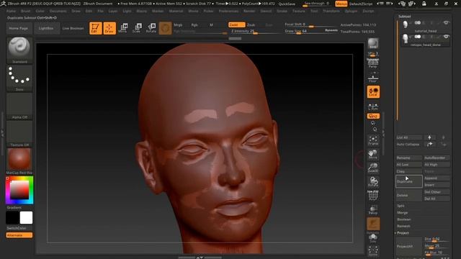Open the Alpha Off slot
461x259 pixels.
click(19, 106)
